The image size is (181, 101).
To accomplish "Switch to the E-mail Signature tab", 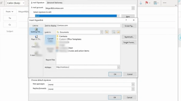I will coord(38,3).
